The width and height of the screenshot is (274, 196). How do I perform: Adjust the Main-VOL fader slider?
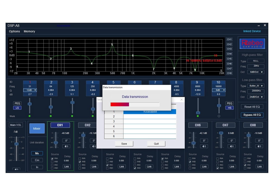coord(17,144)
